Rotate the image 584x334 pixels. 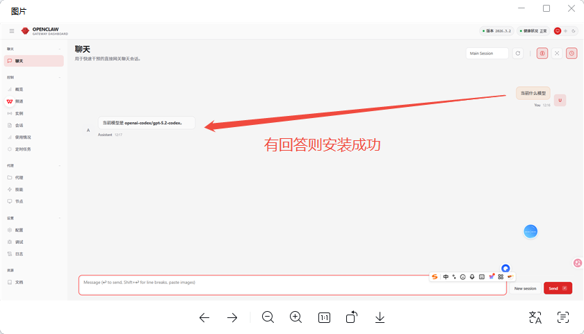[352, 317]
